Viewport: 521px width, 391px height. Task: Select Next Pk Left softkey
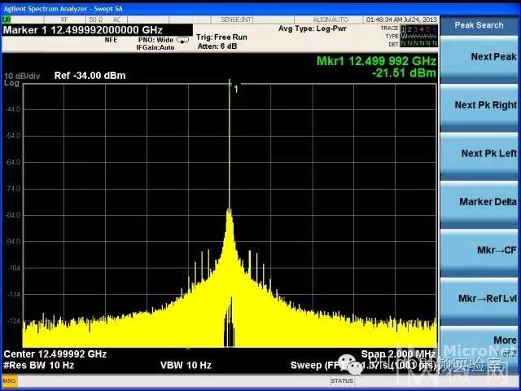tap(479, 155)
